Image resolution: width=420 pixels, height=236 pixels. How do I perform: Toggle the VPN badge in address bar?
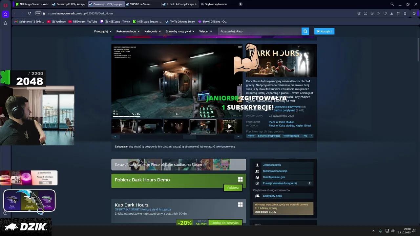38,13
